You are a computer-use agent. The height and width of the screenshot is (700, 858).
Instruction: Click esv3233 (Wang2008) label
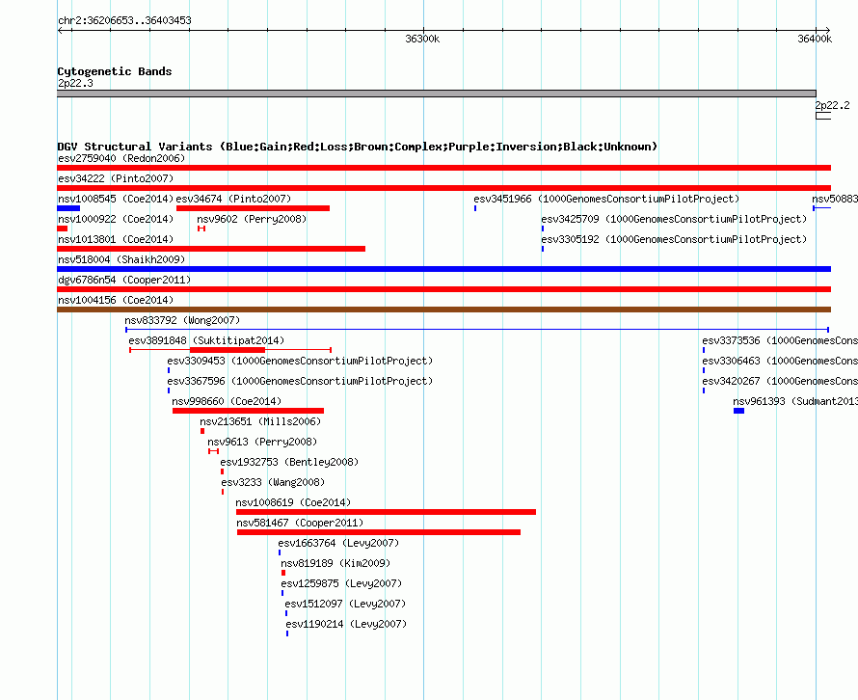pyautogui.click(x=273, y=482)
